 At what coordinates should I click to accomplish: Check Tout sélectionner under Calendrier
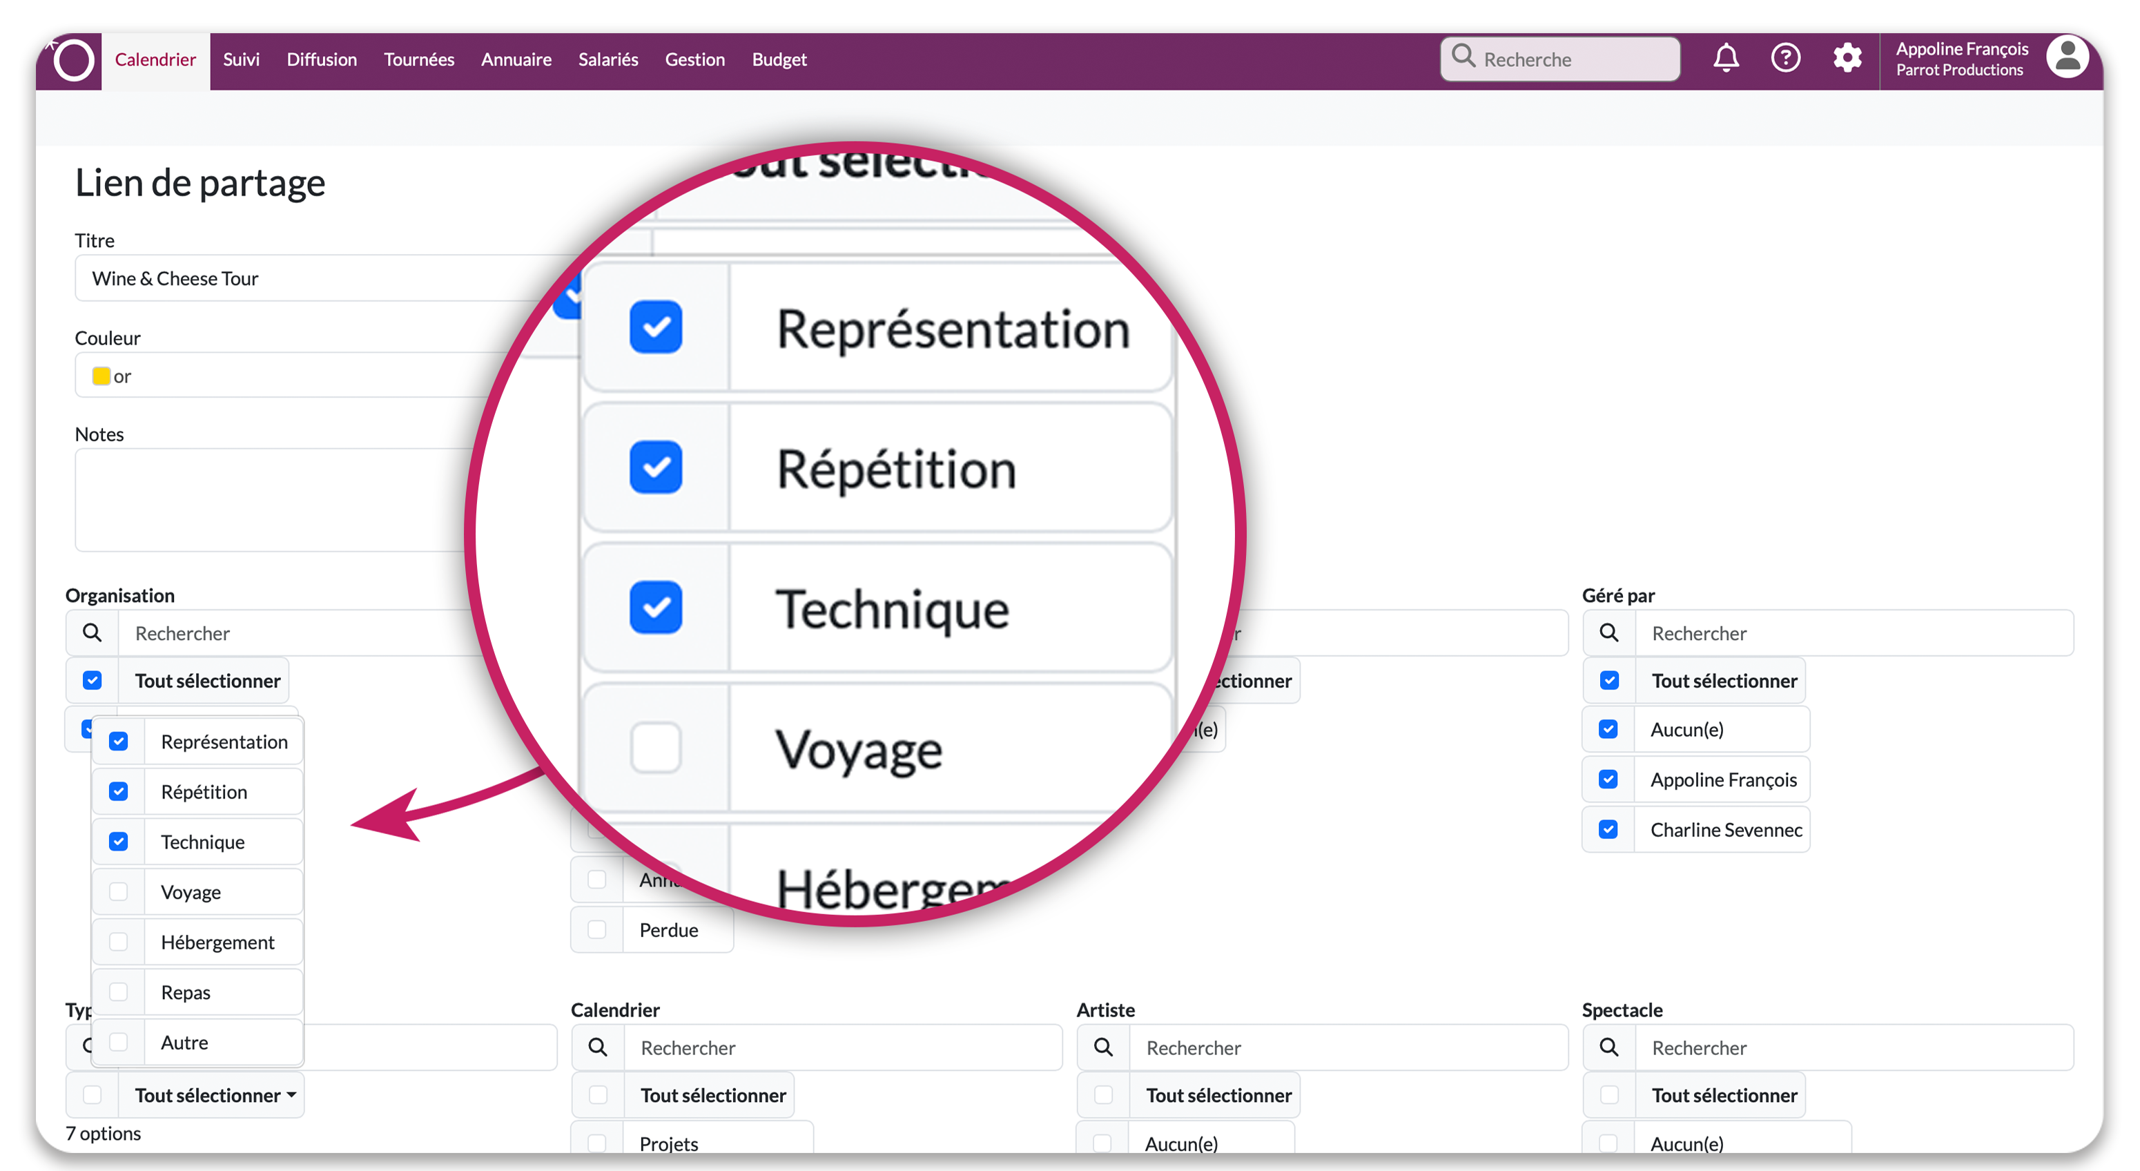[598, 1094]
